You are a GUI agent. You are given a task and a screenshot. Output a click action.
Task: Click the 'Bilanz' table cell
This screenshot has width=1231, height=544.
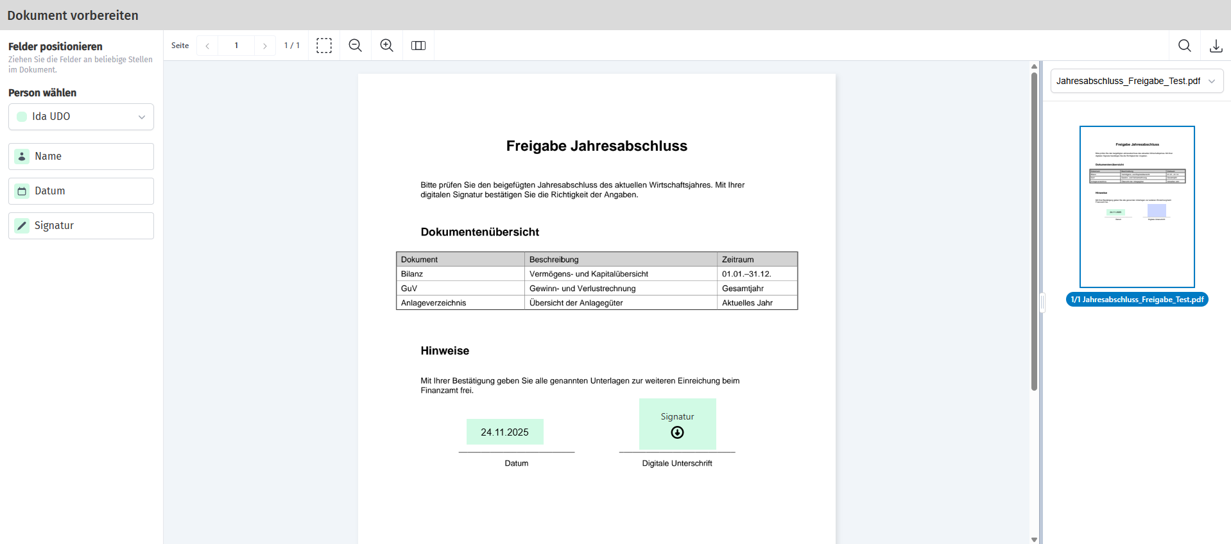click(461, 274)
